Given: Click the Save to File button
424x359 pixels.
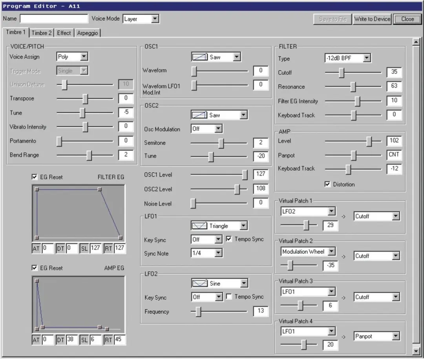Looking at the screenshot, I should point(333,19).
